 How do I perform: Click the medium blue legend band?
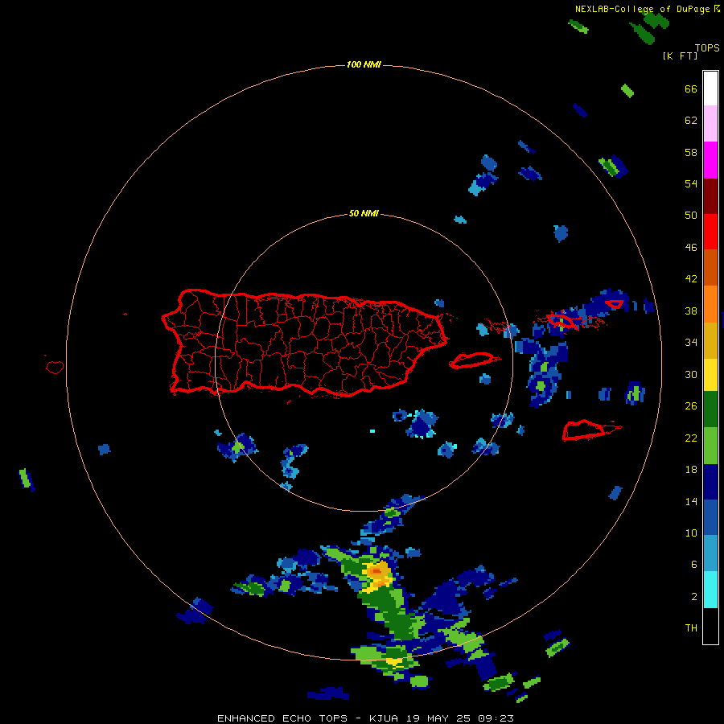coord(710,517)
